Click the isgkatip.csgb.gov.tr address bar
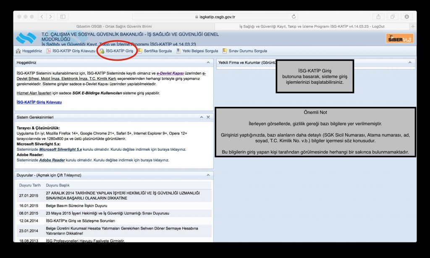Viewport: 430px width, 258px height. click(215, 17)
